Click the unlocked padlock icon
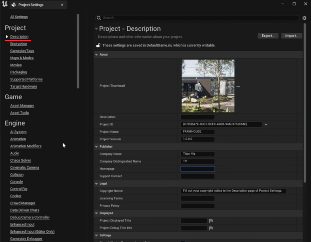This screenshot has width=311, height=242. 98,45
